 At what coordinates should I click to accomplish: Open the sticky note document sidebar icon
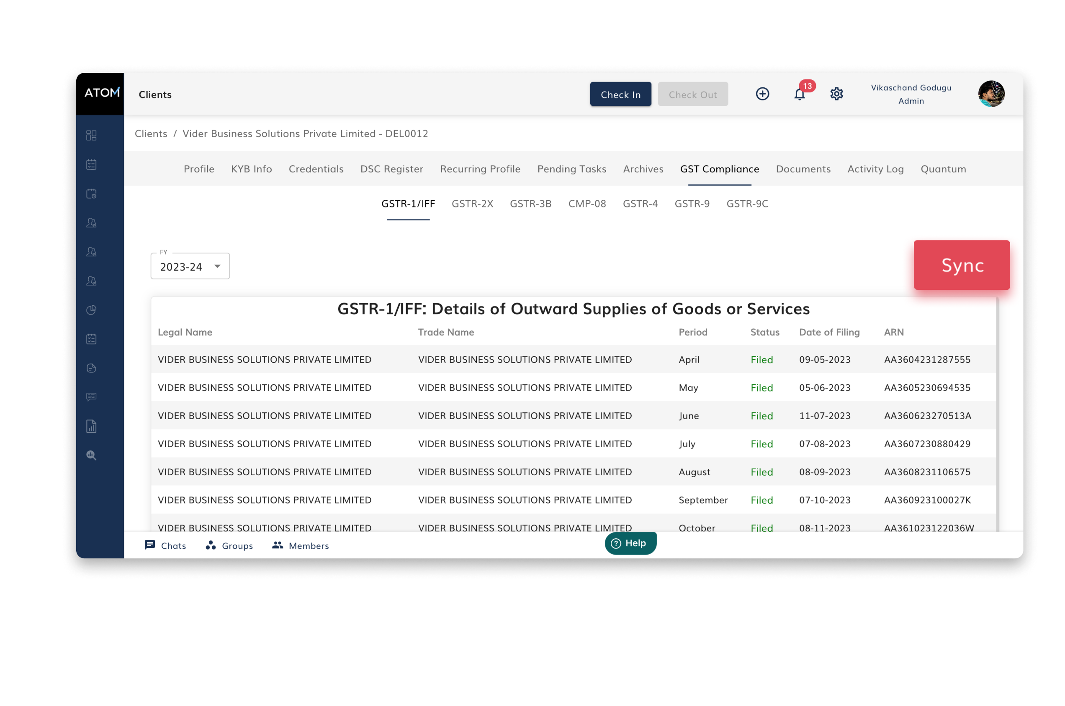pyautogui.click(x=92, y=368)
